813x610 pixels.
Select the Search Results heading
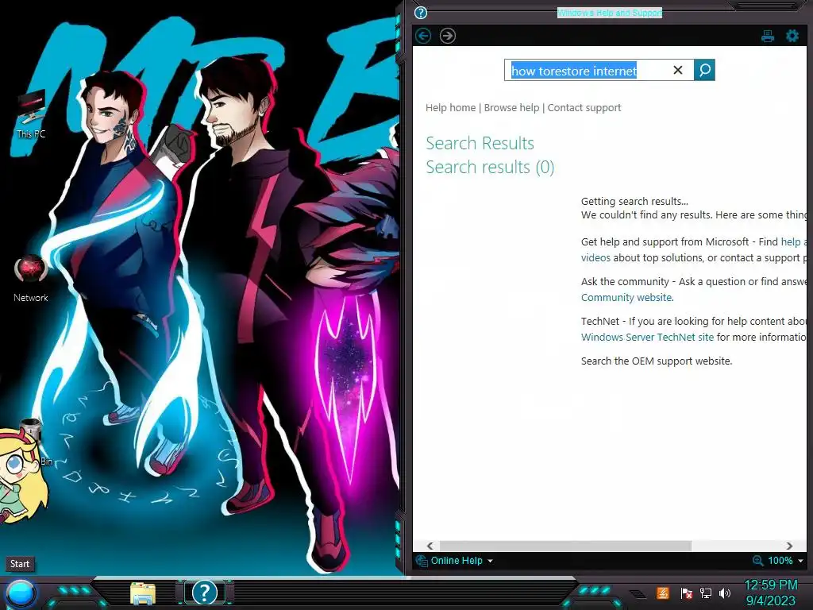480,143
